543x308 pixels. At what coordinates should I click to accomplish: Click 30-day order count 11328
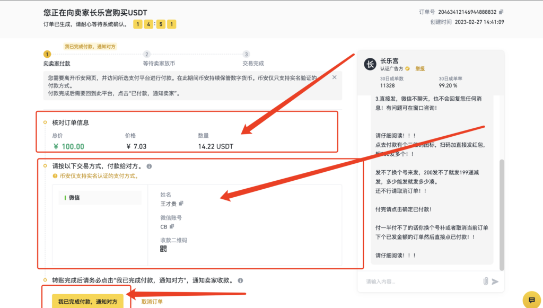388,85
